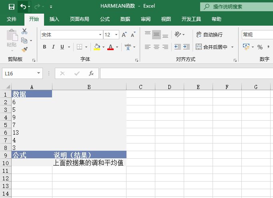This screenshot has height=198, width=273.
Task: Expand the font size dropdown
Action: coord(116,35)
